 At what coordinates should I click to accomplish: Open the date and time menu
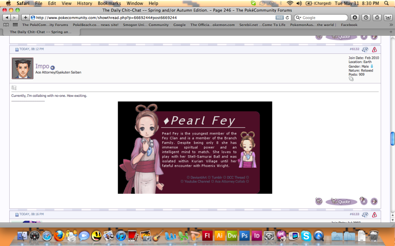tap(357, 3)
